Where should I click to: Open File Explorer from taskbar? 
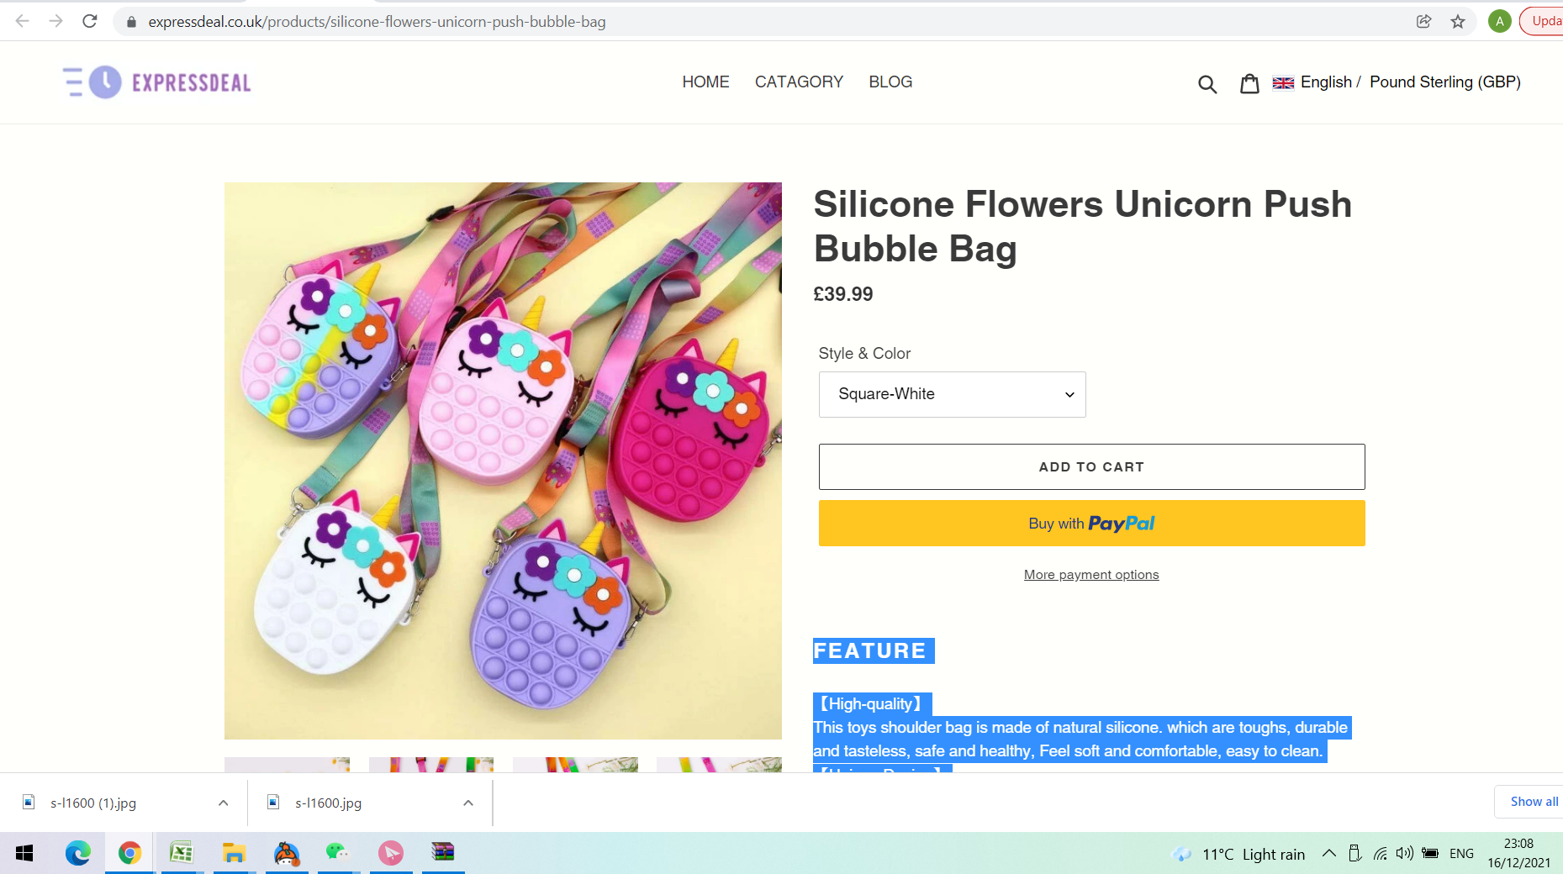pyautogui.click(x=234, y=853)
